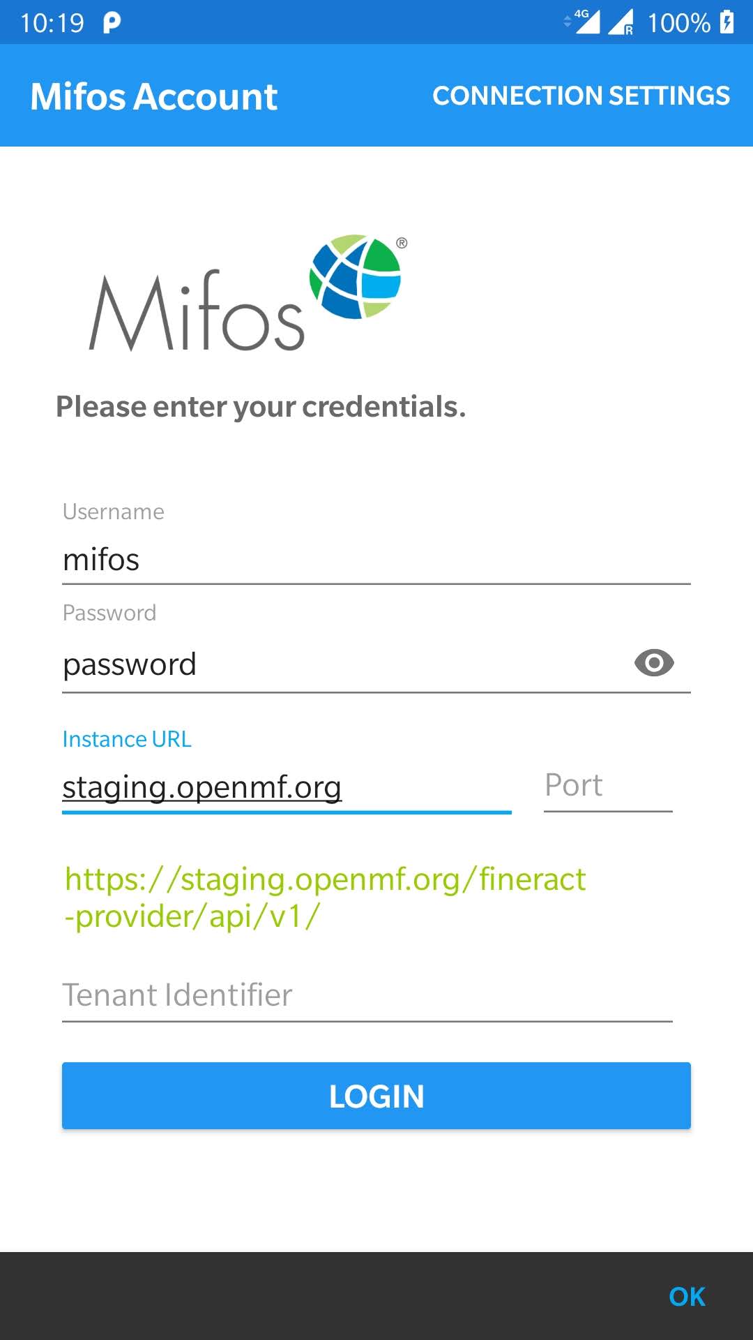The image size is (753, 1340).
Task: Click the Pandora icon in the status bar
Action: [x=112, y=23]
